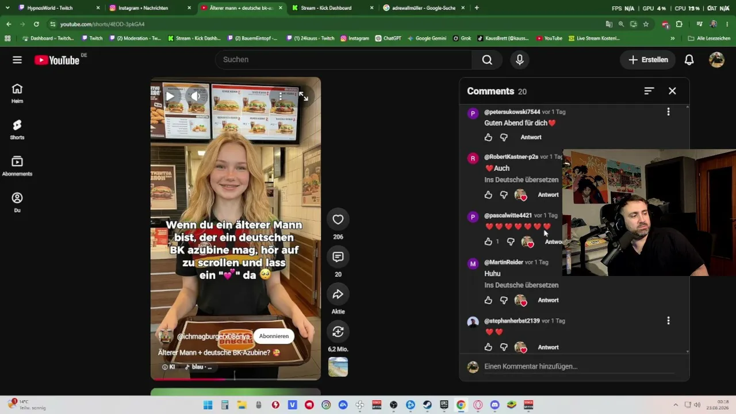Like the short with the heart icon
The height and width of the screenshot is (414, 736).
point(338,219)
